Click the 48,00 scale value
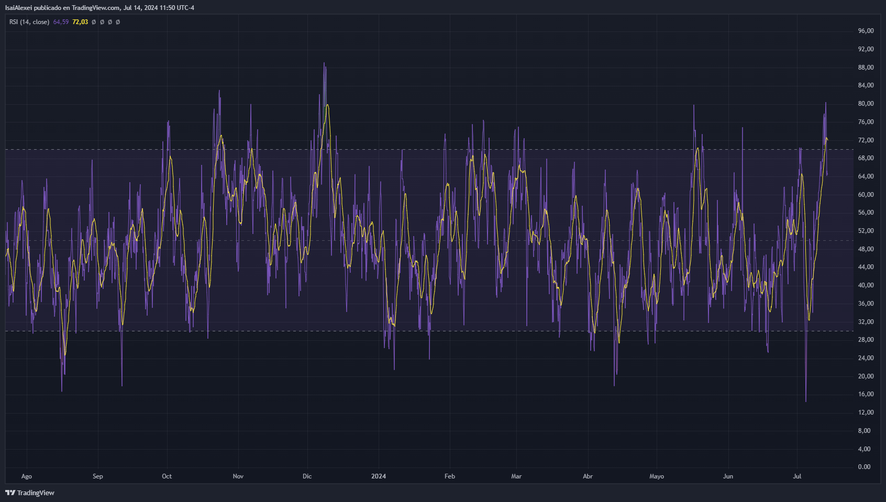886x502 pixels. tap(866, 249)
